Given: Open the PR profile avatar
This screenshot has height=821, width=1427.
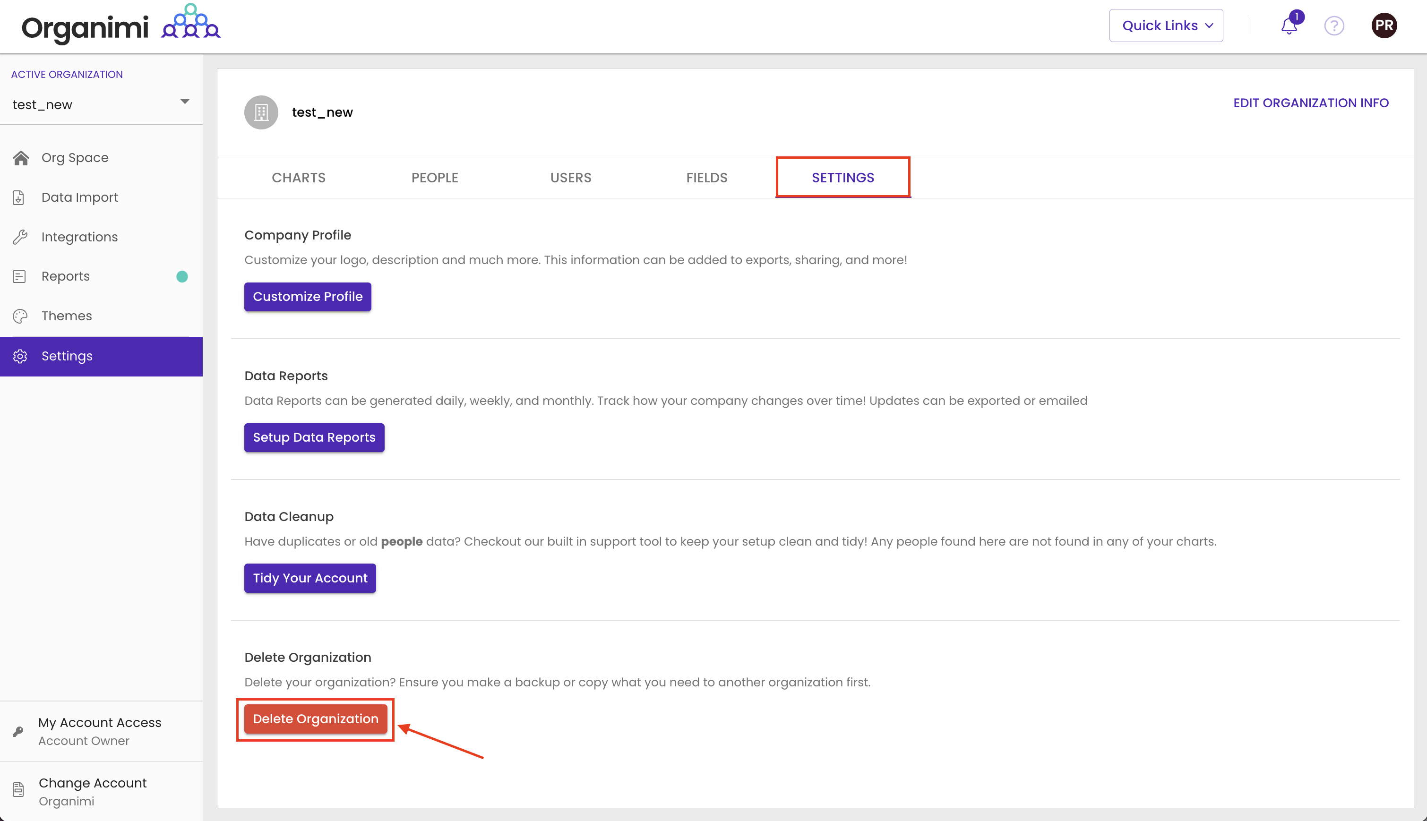Looking at the screenshot, I should click(x=1384, y=25).
